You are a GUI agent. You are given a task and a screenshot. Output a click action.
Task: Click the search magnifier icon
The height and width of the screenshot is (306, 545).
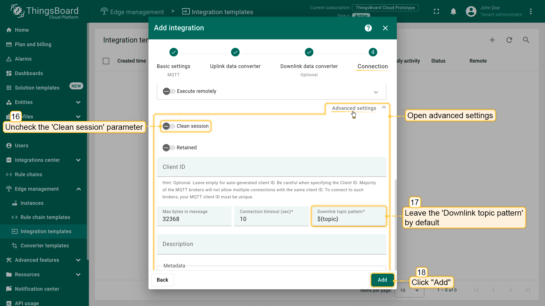526,40
